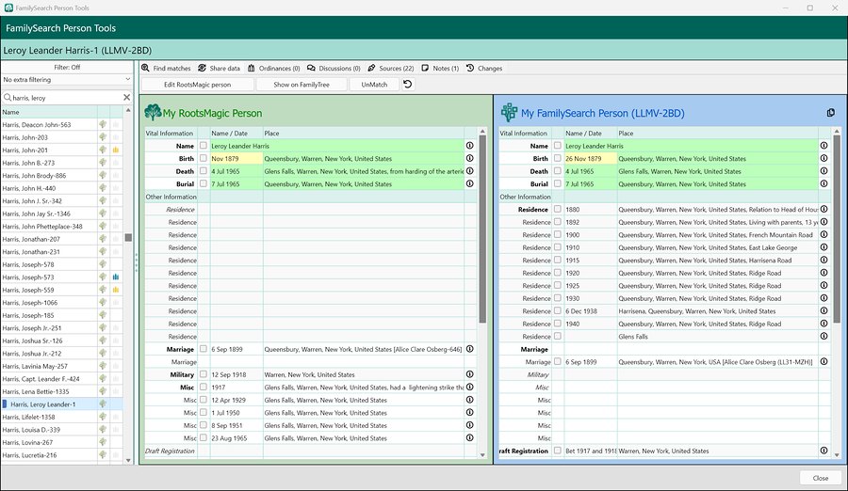Click the Name column header in list
Screen dimensions: 848x491
[49, 112]
